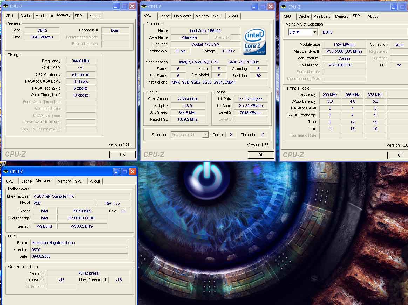Click the CPU-Z title icon in Mainboard window
408x305 pixels.
[6, 172]
